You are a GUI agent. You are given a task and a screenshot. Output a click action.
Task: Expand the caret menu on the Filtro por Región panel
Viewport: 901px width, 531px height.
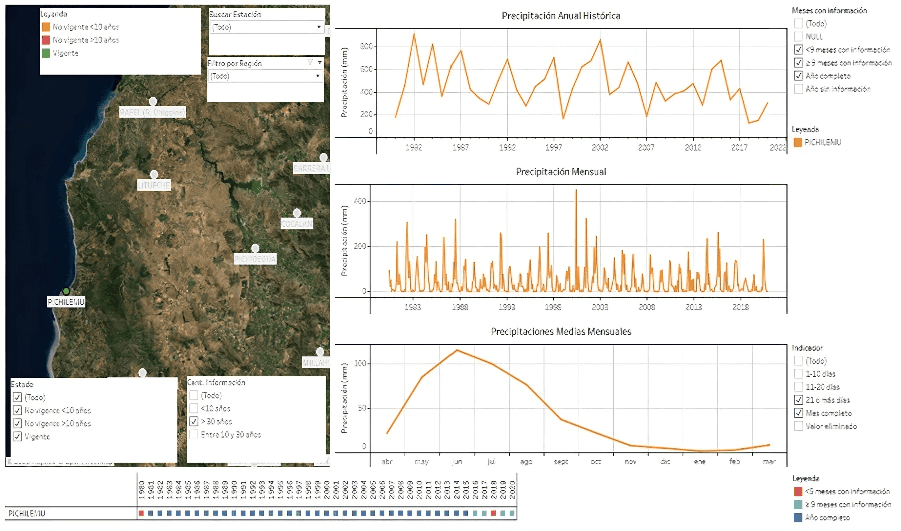(319, 62)
